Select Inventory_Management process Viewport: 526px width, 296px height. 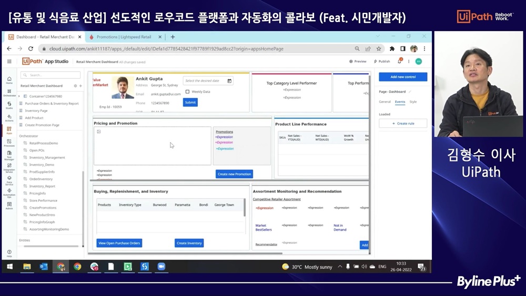47,158
